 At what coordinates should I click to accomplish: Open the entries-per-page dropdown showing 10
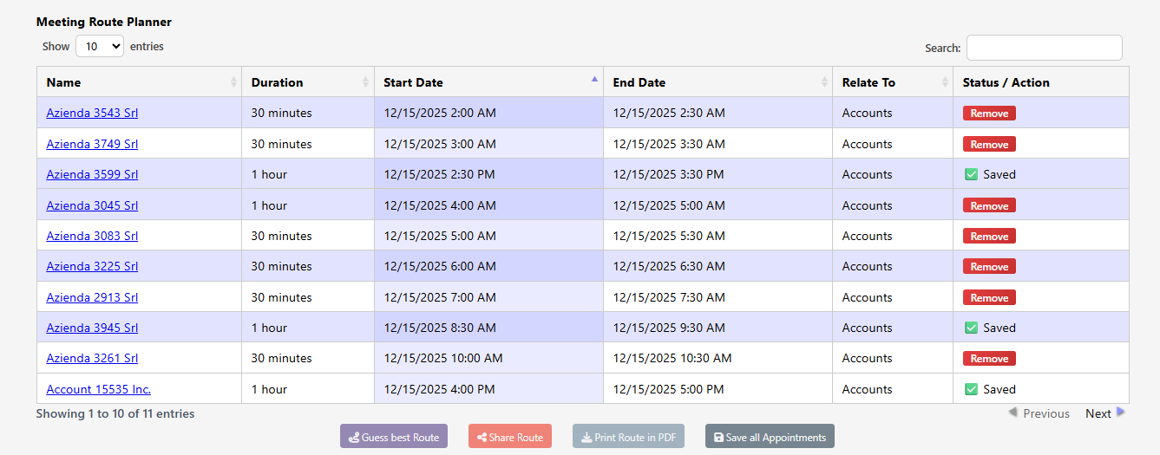100,46
